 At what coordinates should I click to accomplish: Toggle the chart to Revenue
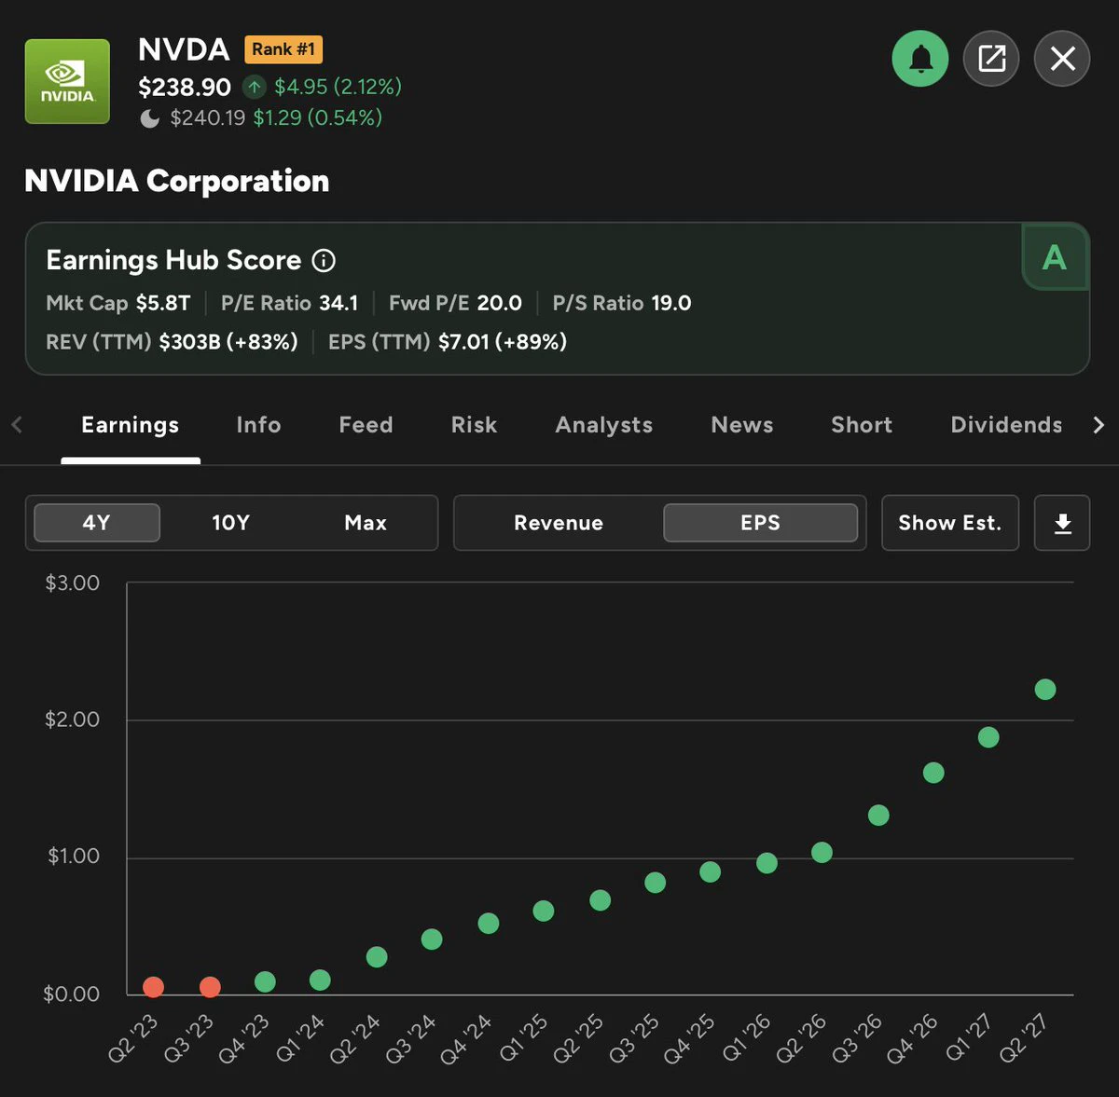(559, 523)
